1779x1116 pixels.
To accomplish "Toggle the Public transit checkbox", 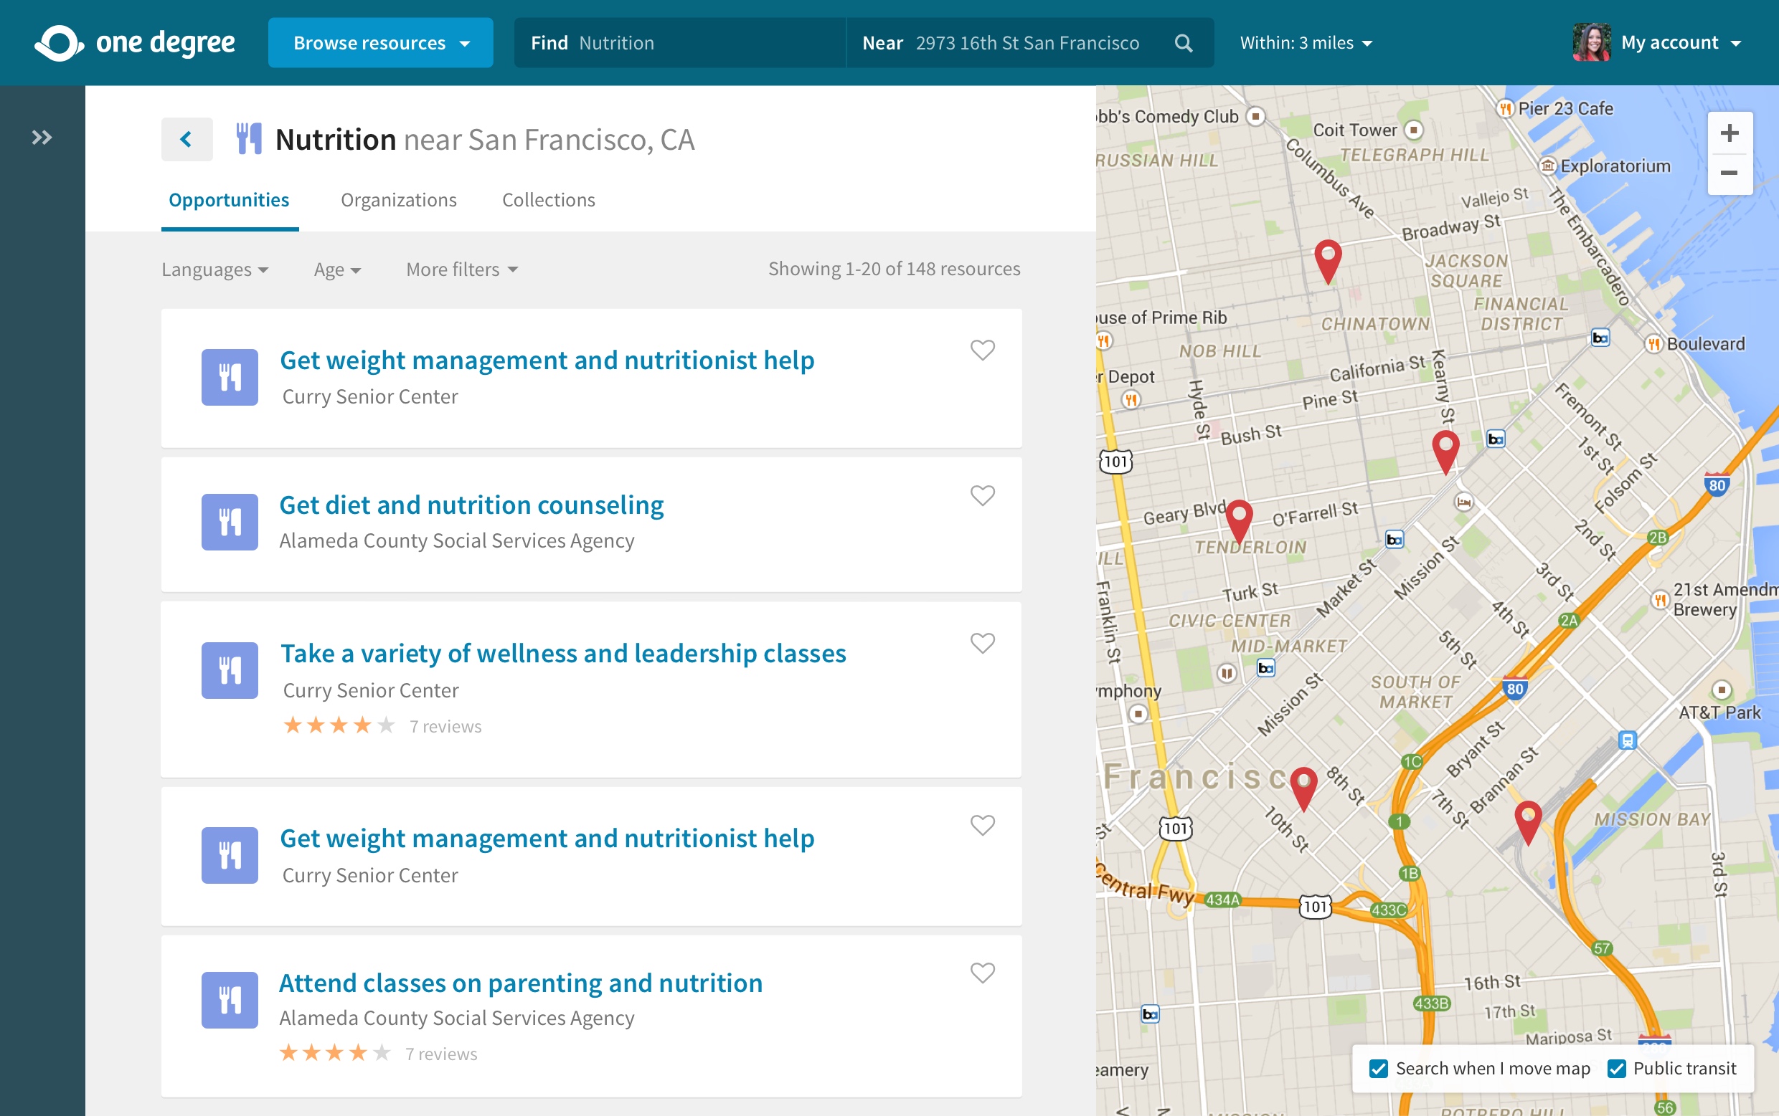I will pyautogui.click(x=1615, y=1068).
